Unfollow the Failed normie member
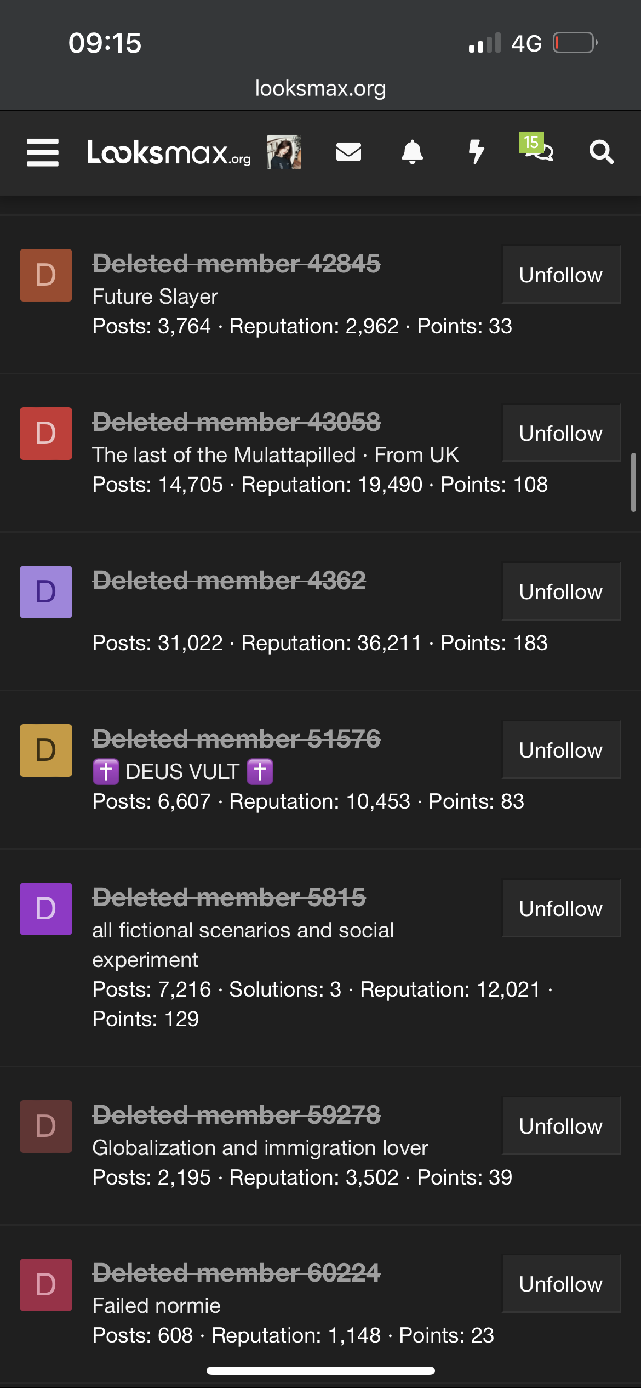Screen dimensions: 641x1388 coord(560,1284)
